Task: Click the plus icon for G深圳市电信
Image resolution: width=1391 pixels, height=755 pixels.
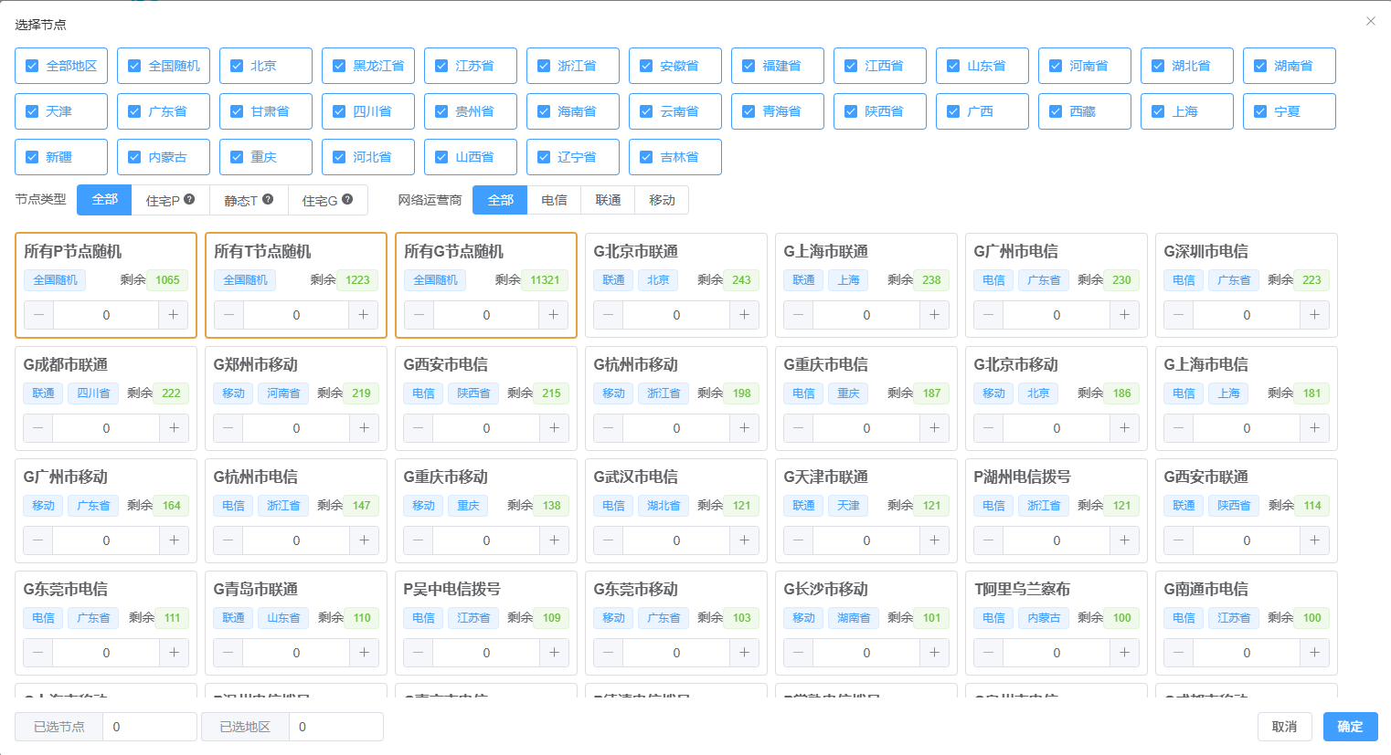Action: pyautogui.click(x=1314, y=315)
